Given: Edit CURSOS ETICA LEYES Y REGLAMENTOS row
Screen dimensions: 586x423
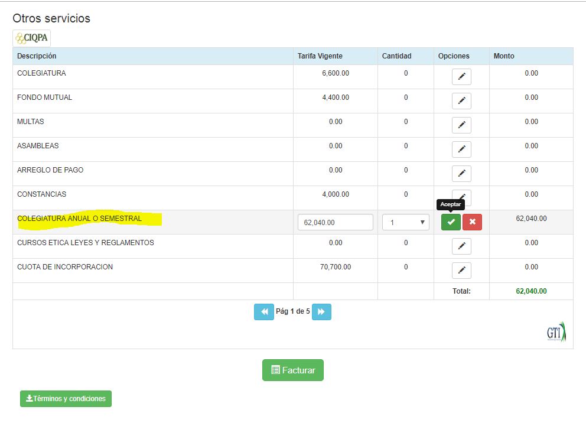Looking at the screenshot, I should click(x=461, y=246).
